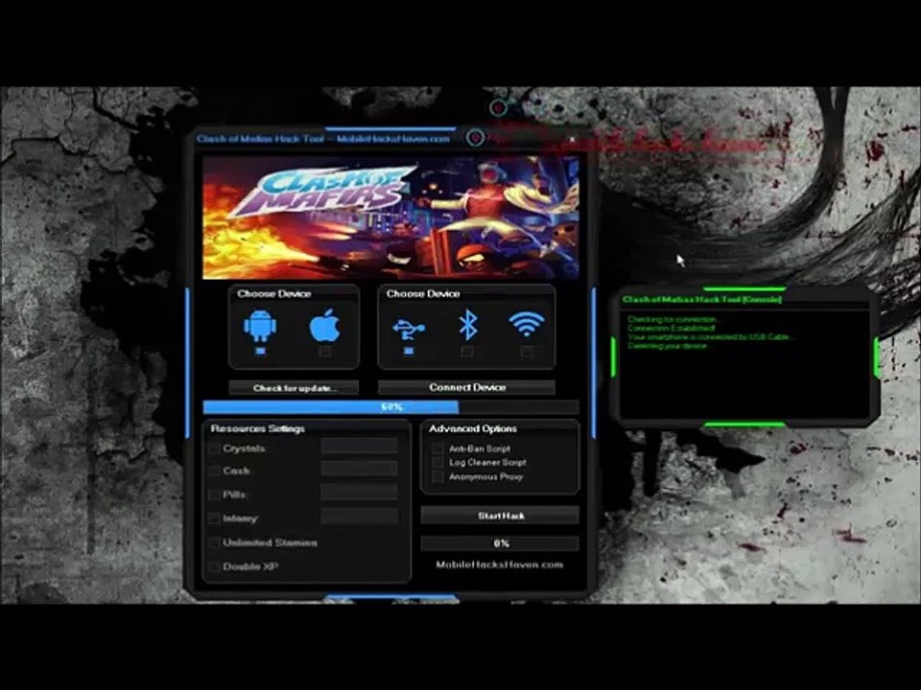This screenshot has height=690, width=921.
Task: Choose the Wi-Fi connection icon
Action: pyautogui.click(x=527, y=324)
